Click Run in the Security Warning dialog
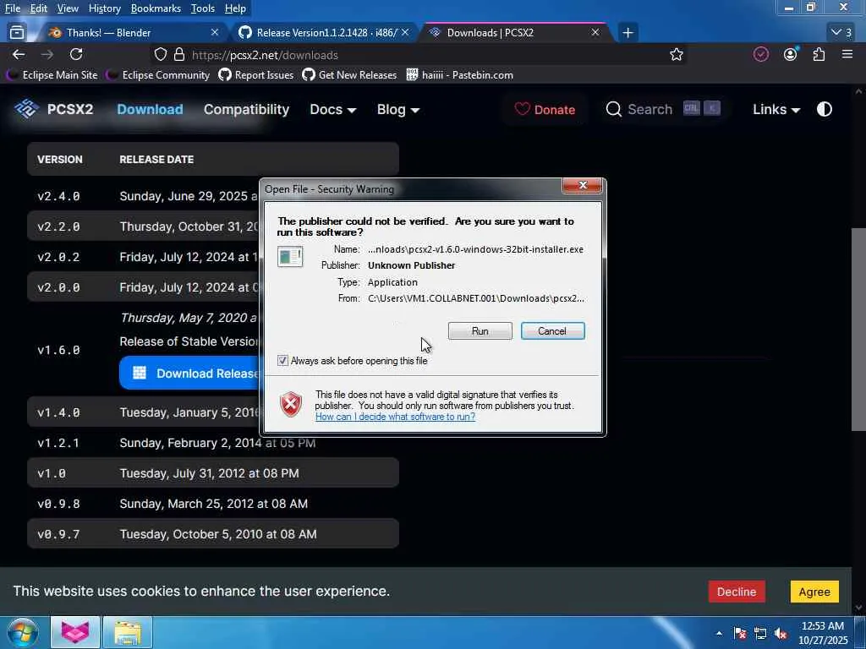This screenshot has height=649, width=866. pyautogui.click(x=480, y=330)
